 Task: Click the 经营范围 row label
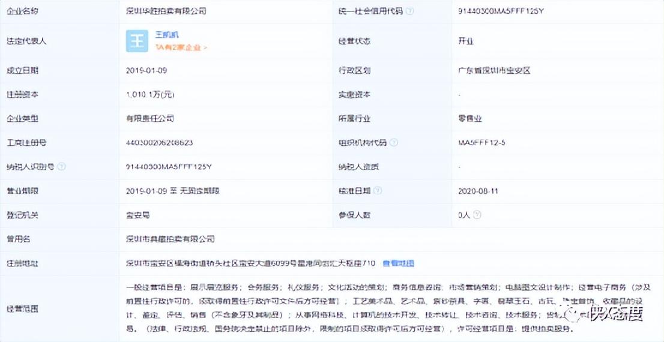coord(22,308)
